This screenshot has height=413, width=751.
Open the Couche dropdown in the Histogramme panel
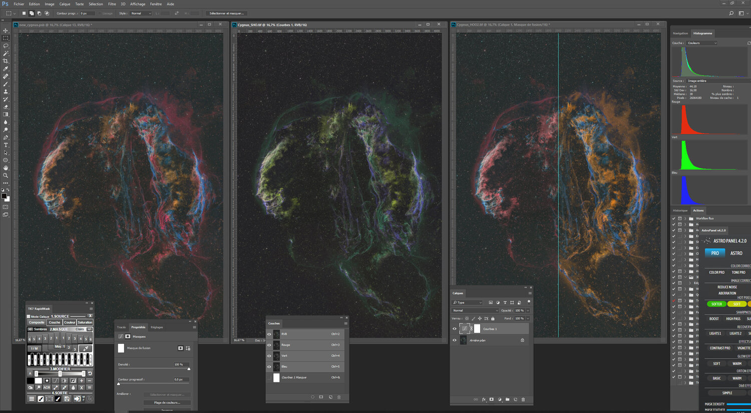(701, 43)
